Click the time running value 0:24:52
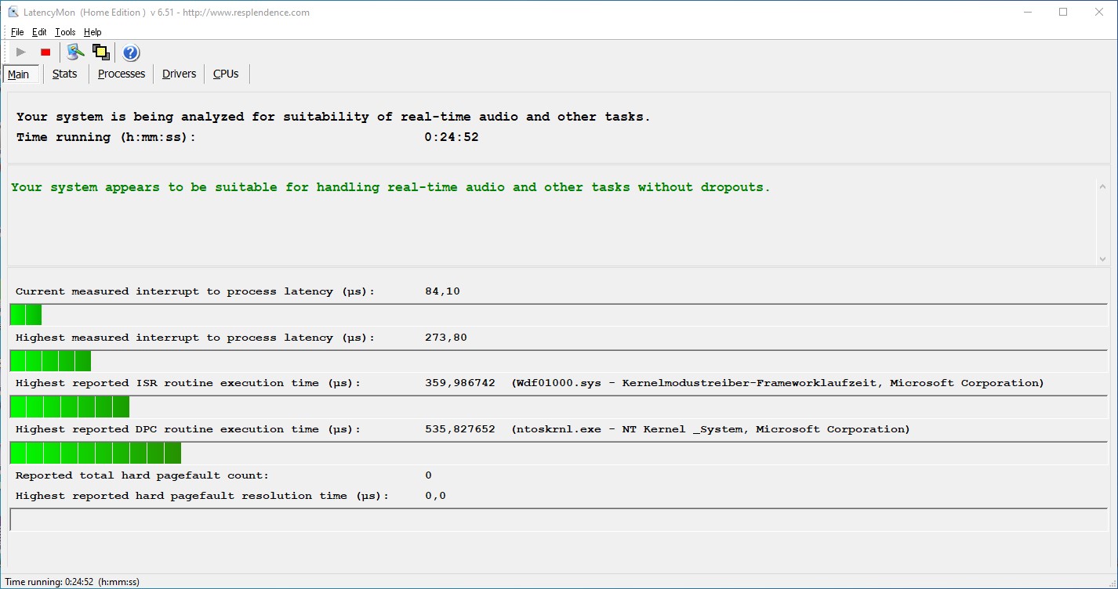 [x=452, y=137]
